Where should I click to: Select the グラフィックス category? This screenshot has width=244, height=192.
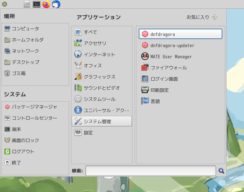[102, 77]
